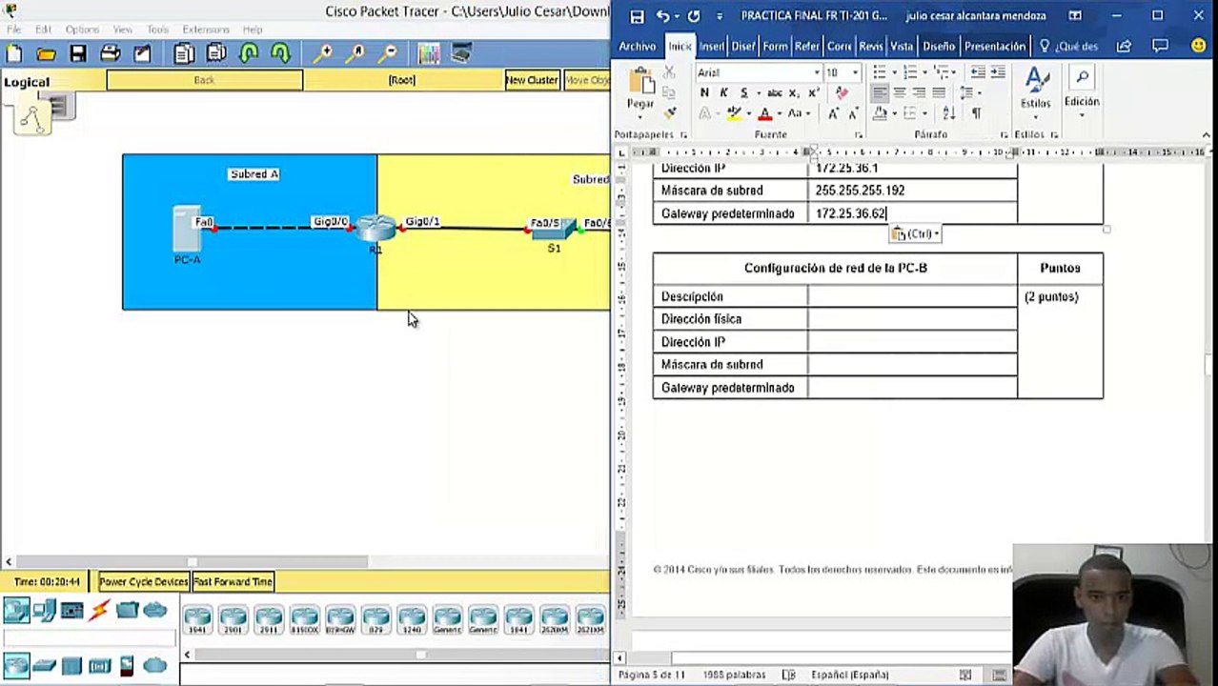This screenshot has height=686, width=1218.
Task: Open File menu in Packet Tracer
Action: pos(14,30)
